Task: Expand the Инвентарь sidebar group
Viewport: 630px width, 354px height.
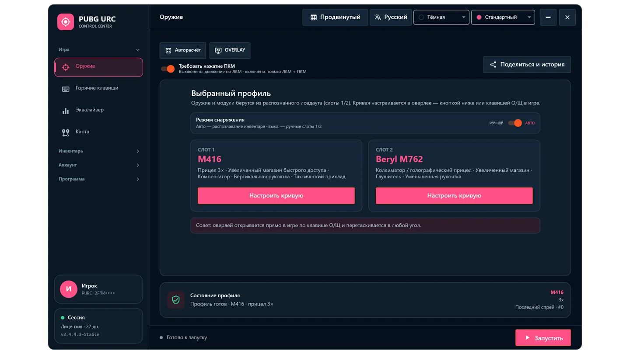Action: click(x=99, y=151)
